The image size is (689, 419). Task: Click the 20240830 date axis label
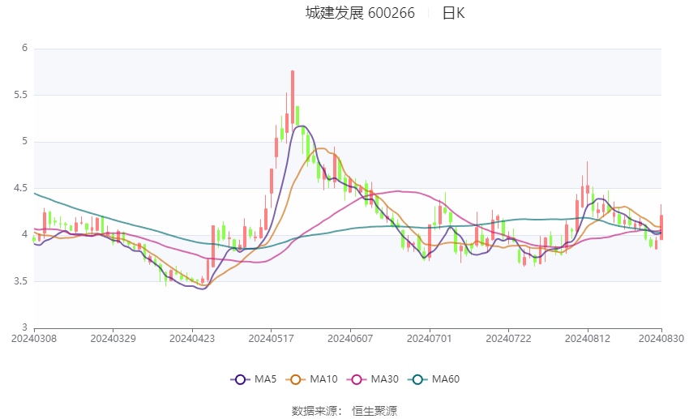coord(661,339)
